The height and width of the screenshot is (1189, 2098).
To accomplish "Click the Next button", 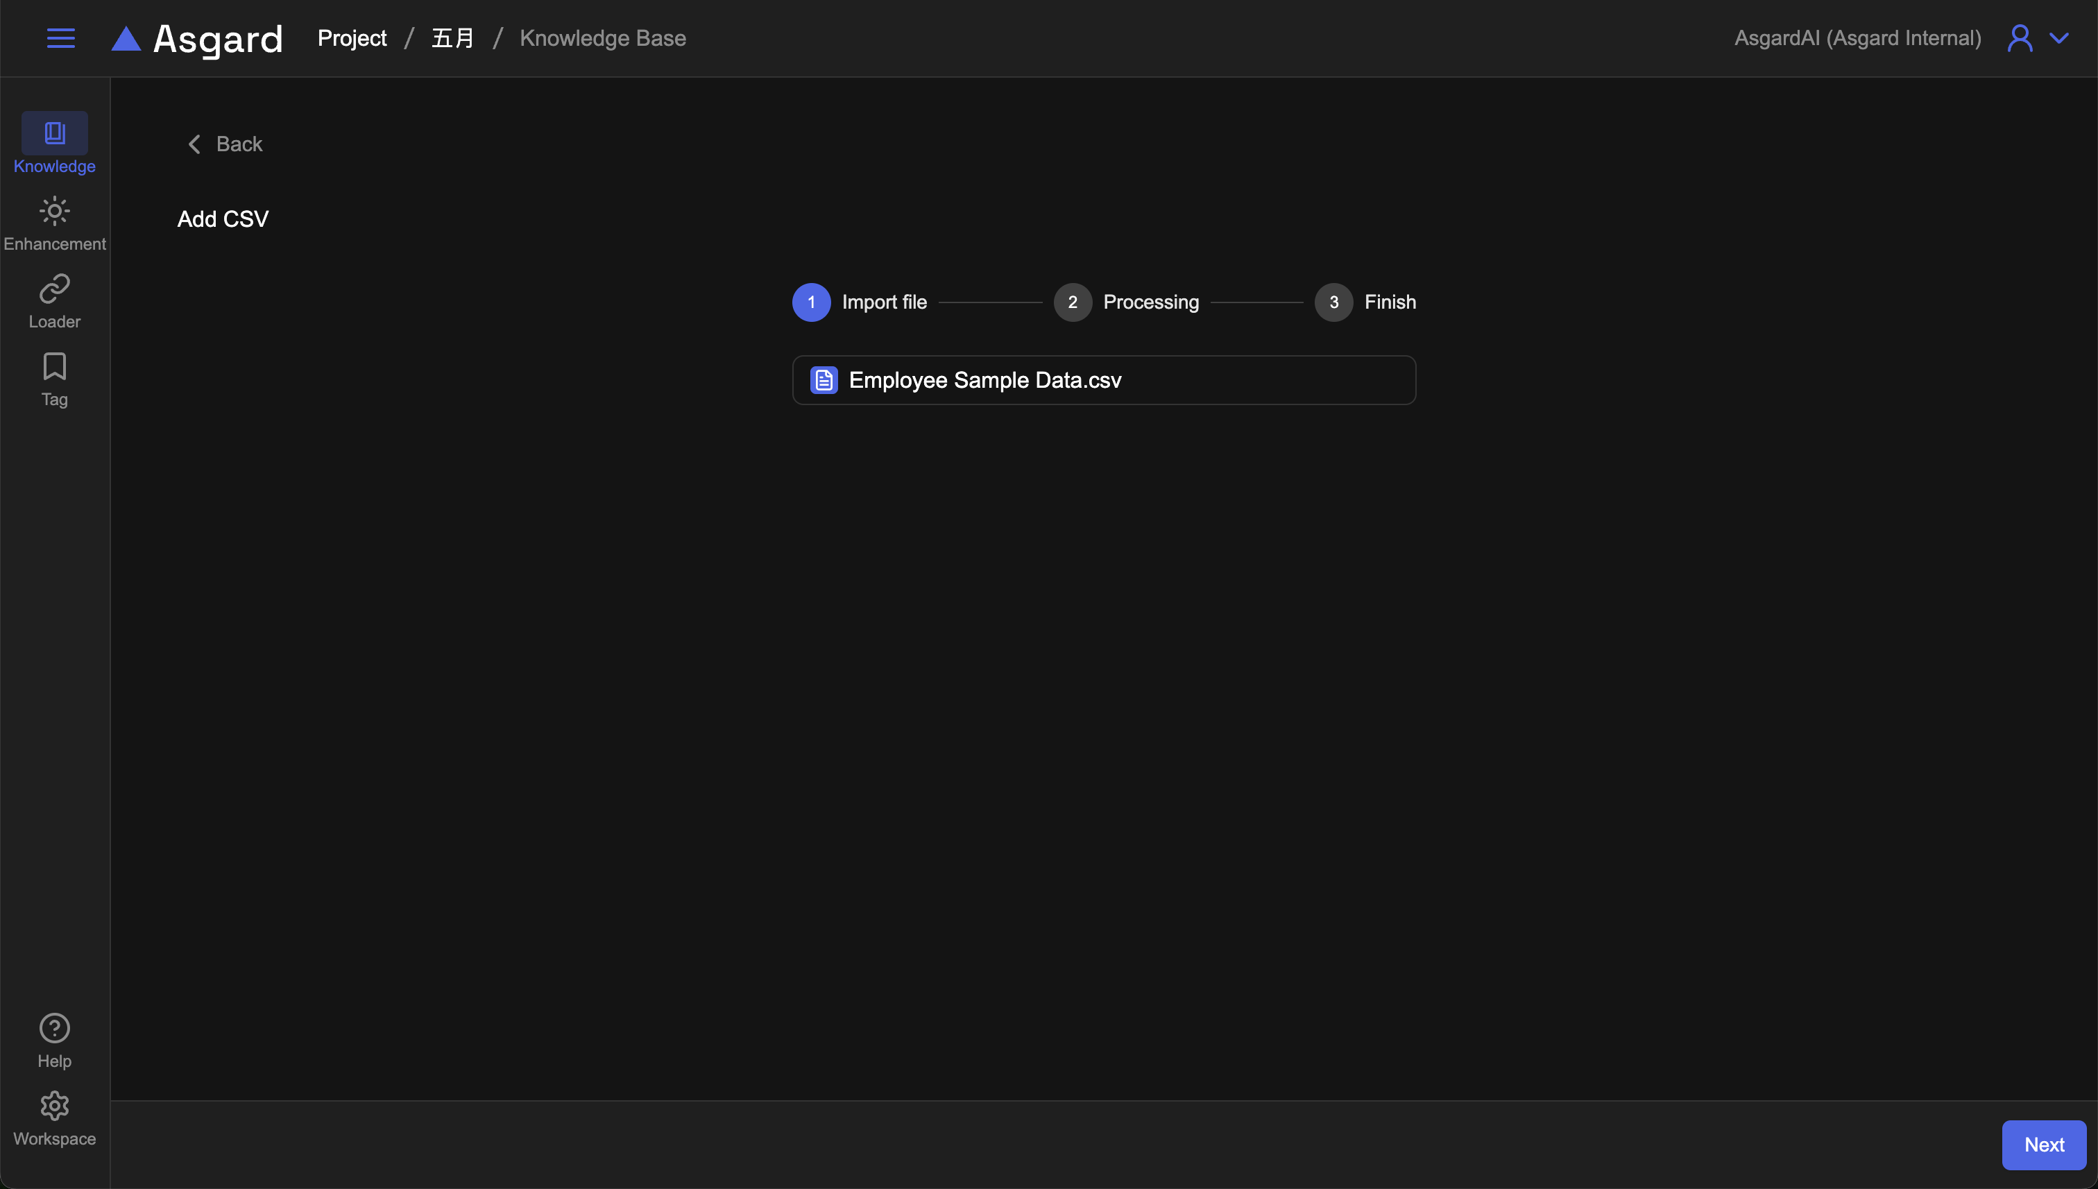I will [2043, 1144].
